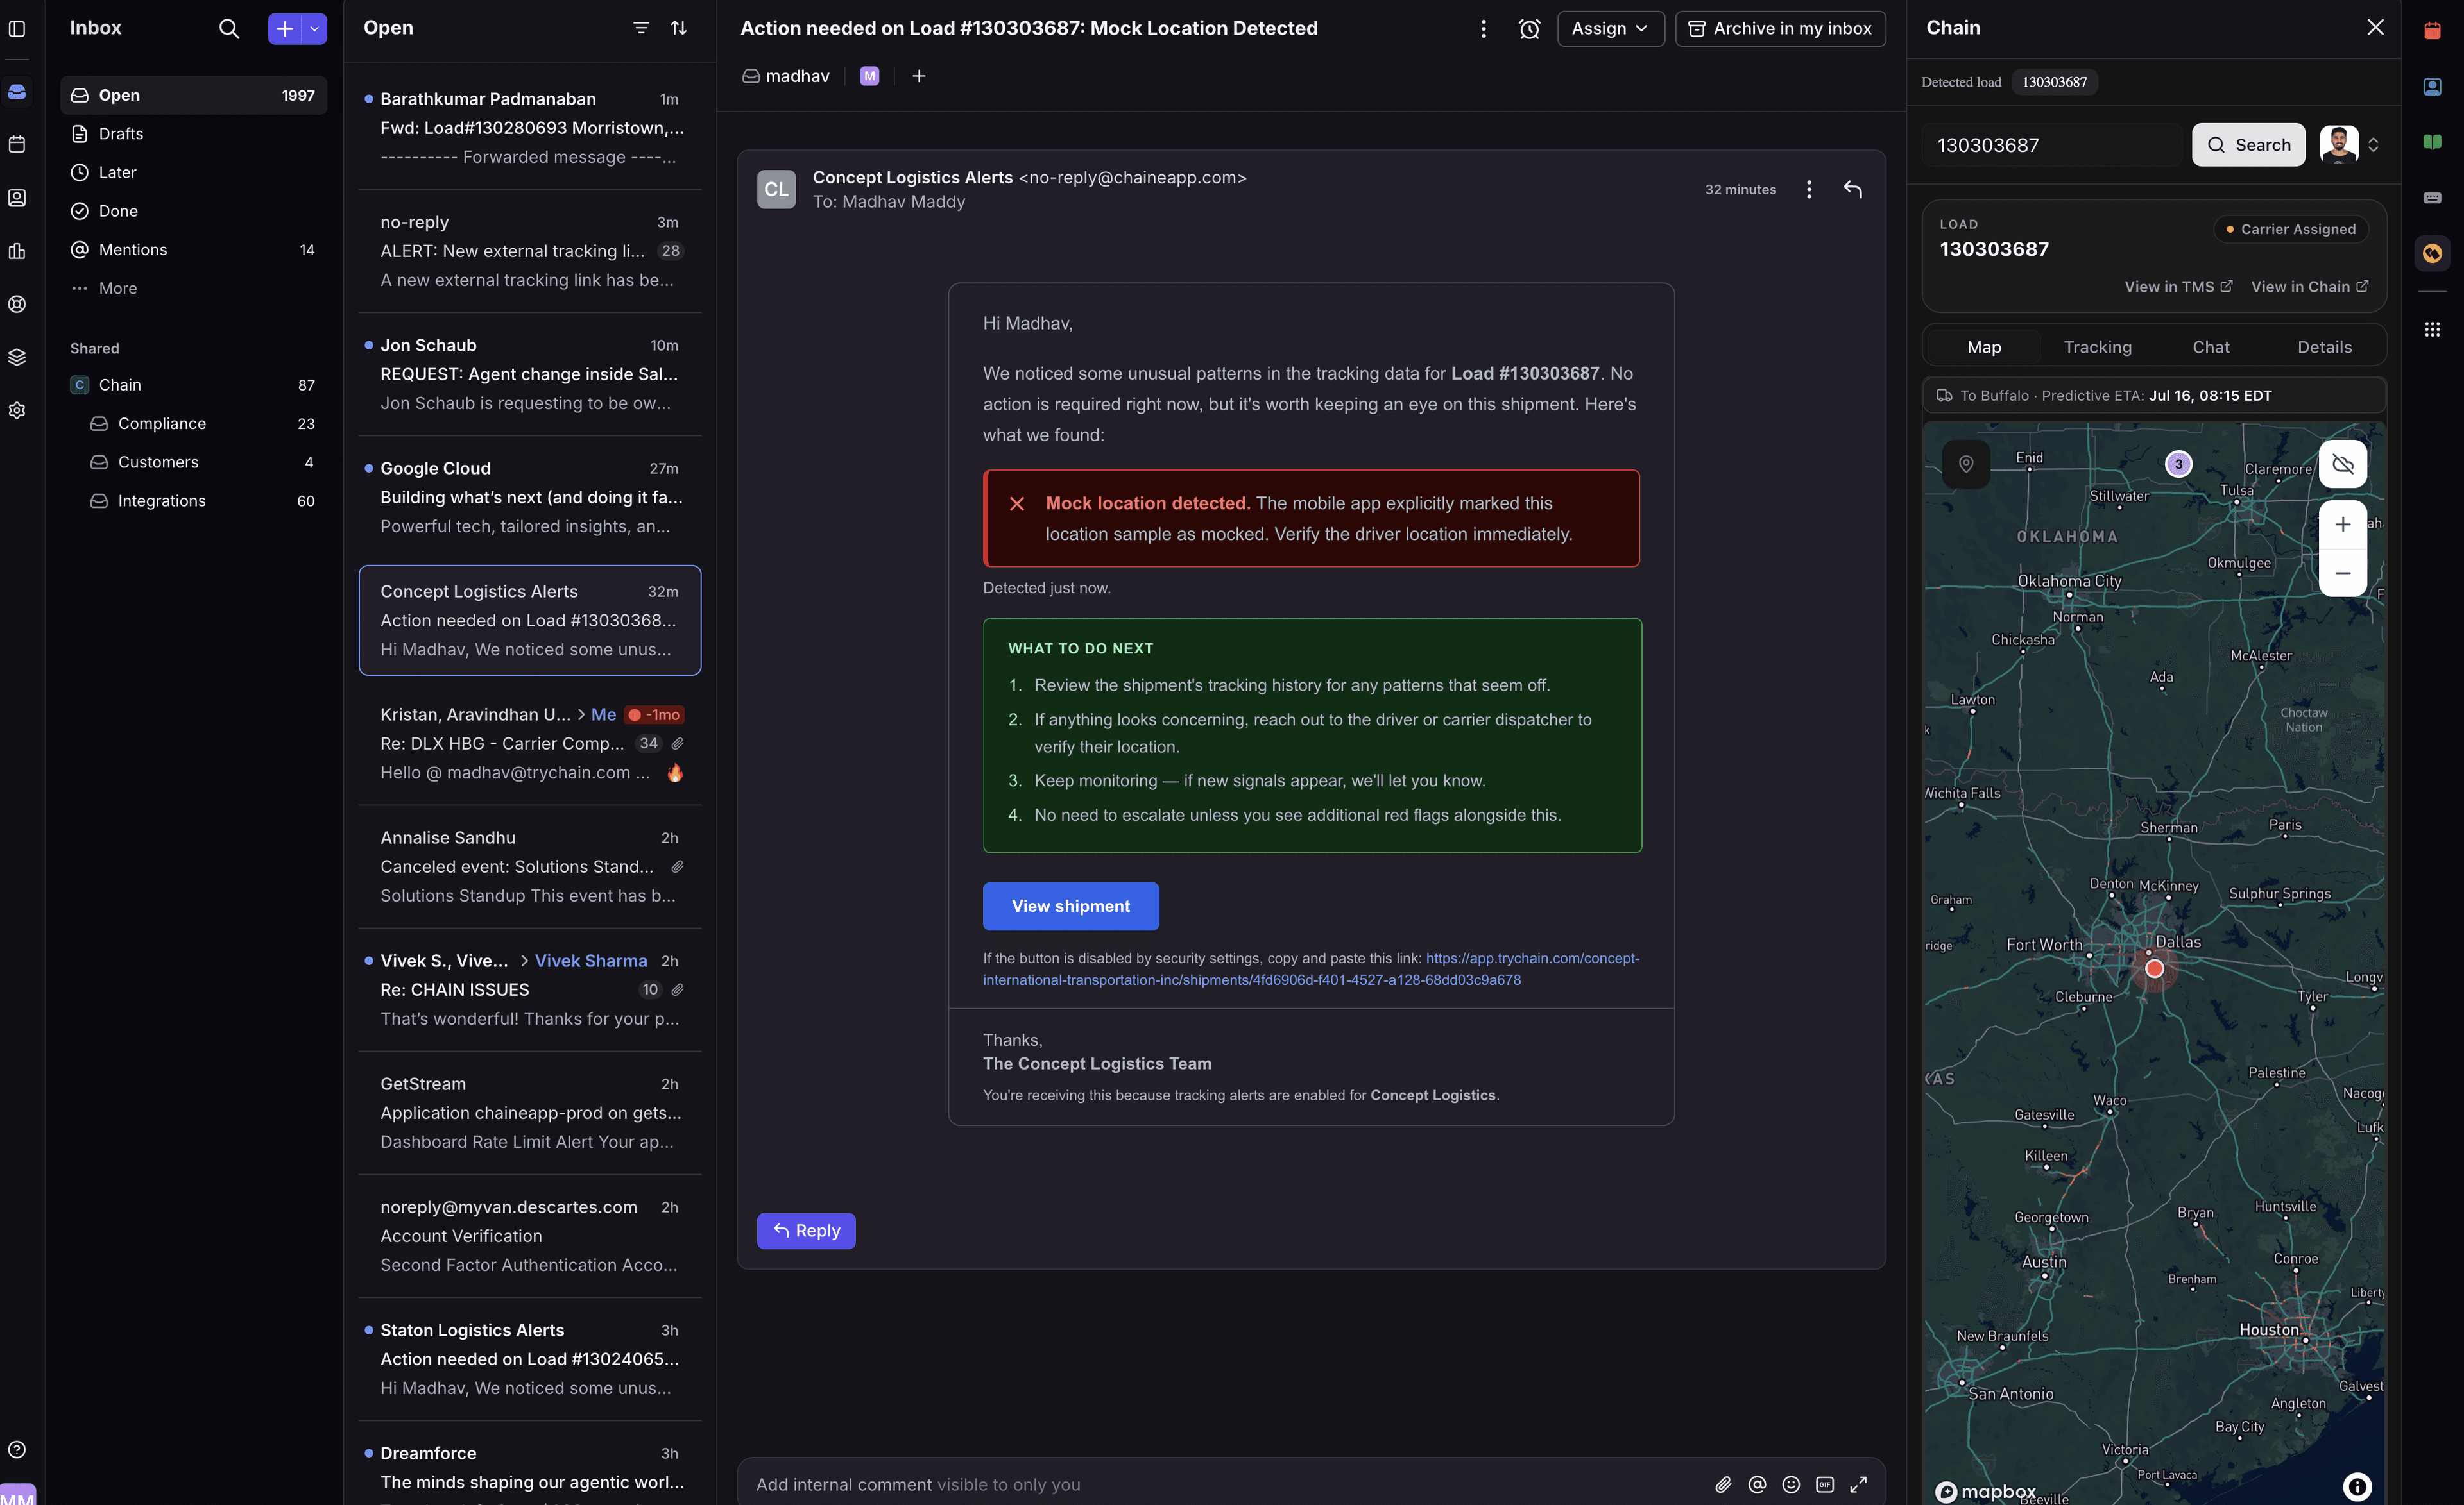Open the Later folder
2464x1505 pixels.
(x=194, y=172)
